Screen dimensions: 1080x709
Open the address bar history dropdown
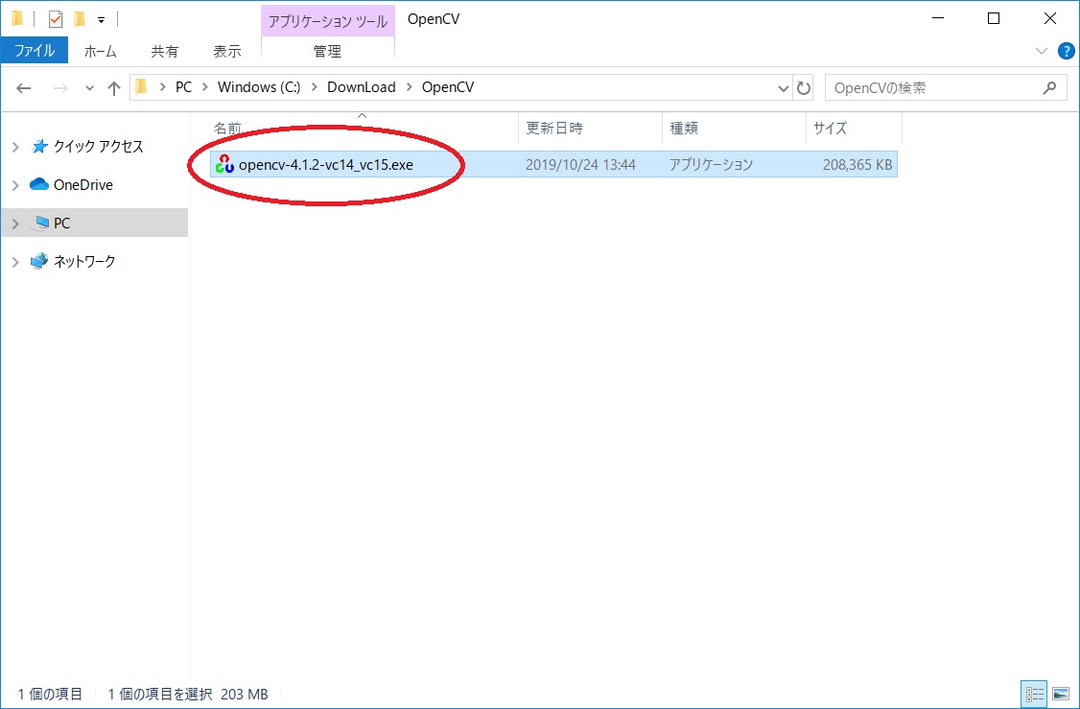pyautogui.click(x=783, y=87)
